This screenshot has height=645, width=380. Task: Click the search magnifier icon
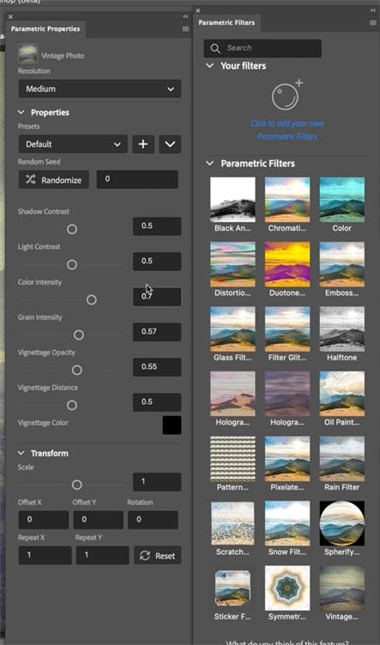tap(215, 48)
